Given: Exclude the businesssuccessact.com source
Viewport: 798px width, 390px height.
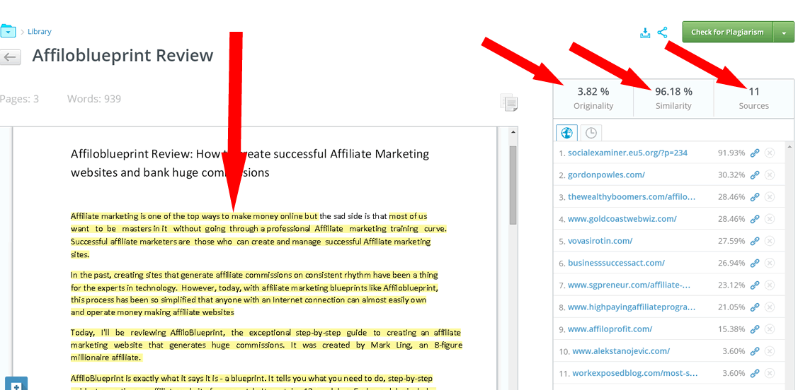Looking at the screenshot, I should (770, 263).
